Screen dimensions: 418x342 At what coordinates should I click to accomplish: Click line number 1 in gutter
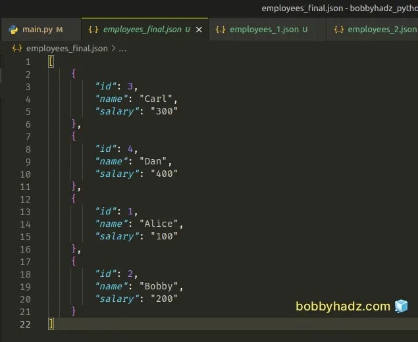(28, 62)
